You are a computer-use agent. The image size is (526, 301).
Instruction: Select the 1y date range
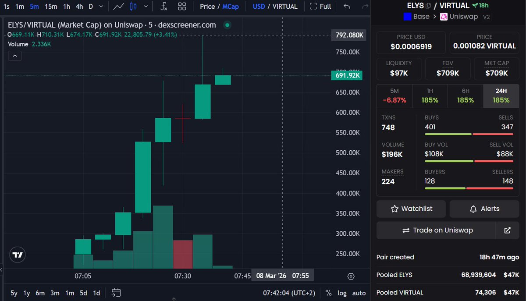coord(27,293)
